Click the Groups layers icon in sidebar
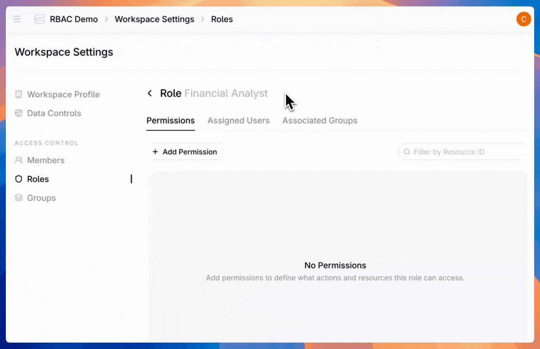The image size is (540, 349). [x=19, y=198]
